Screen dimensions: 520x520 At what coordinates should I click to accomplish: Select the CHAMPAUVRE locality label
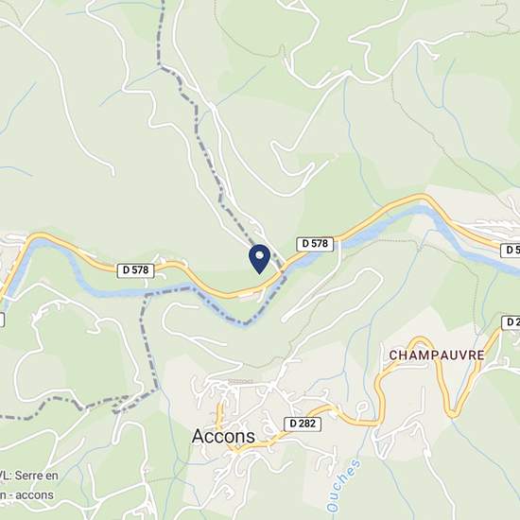437,355
